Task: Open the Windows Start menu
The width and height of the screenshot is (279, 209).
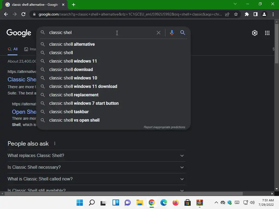Action: coord(80,202)
